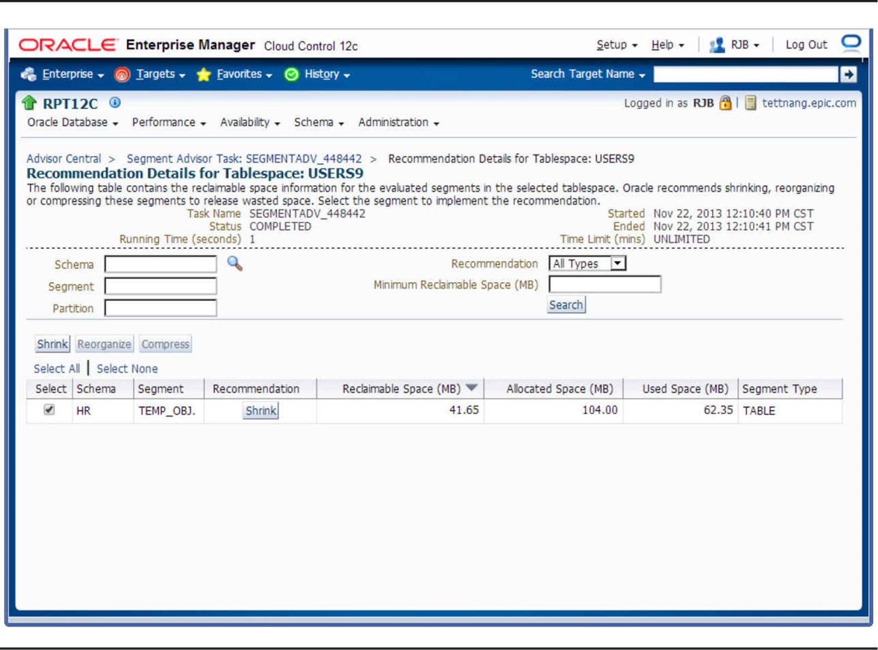Click the Oracle O icon near Log Out
This screenshot has height=650, width=878.
click(x=851, y=43)
